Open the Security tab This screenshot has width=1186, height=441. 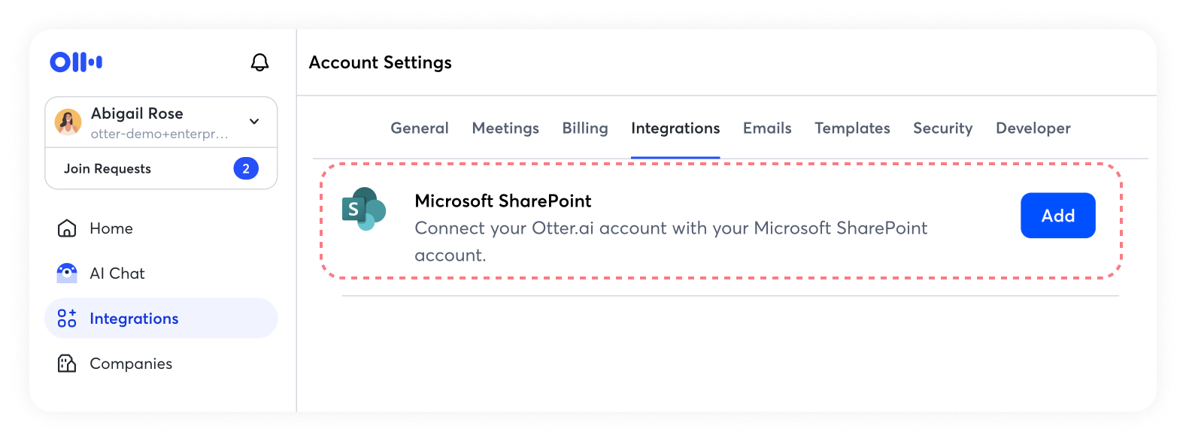tap(942, 128)
